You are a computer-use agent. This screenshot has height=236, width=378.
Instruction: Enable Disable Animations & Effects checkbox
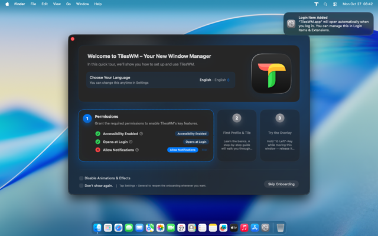82,178
